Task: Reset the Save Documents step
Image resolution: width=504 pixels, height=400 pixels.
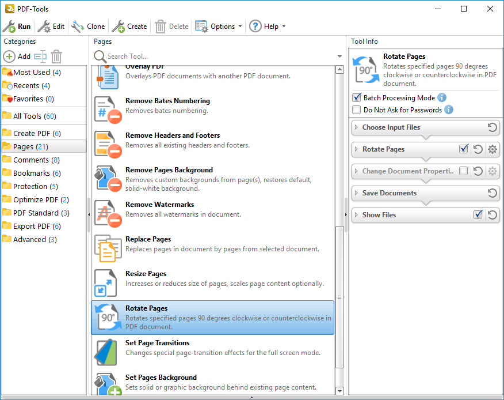Action: (492, 193)
